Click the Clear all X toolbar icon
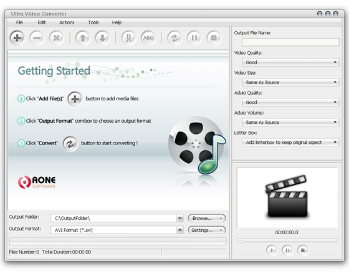349x271 pixels. tap(56, 38)
